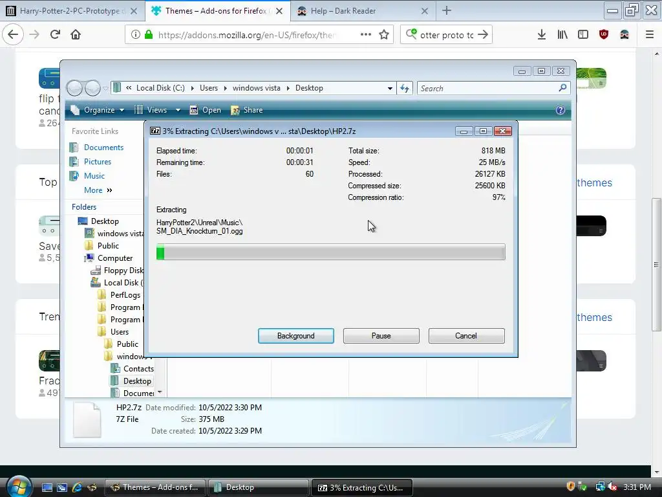Click the Explorer Search input field
The image size is (662, 497).
coord(487,88)
